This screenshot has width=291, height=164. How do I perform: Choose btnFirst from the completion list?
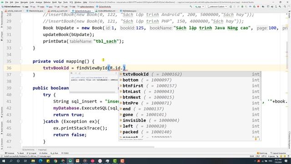(190, 86)
